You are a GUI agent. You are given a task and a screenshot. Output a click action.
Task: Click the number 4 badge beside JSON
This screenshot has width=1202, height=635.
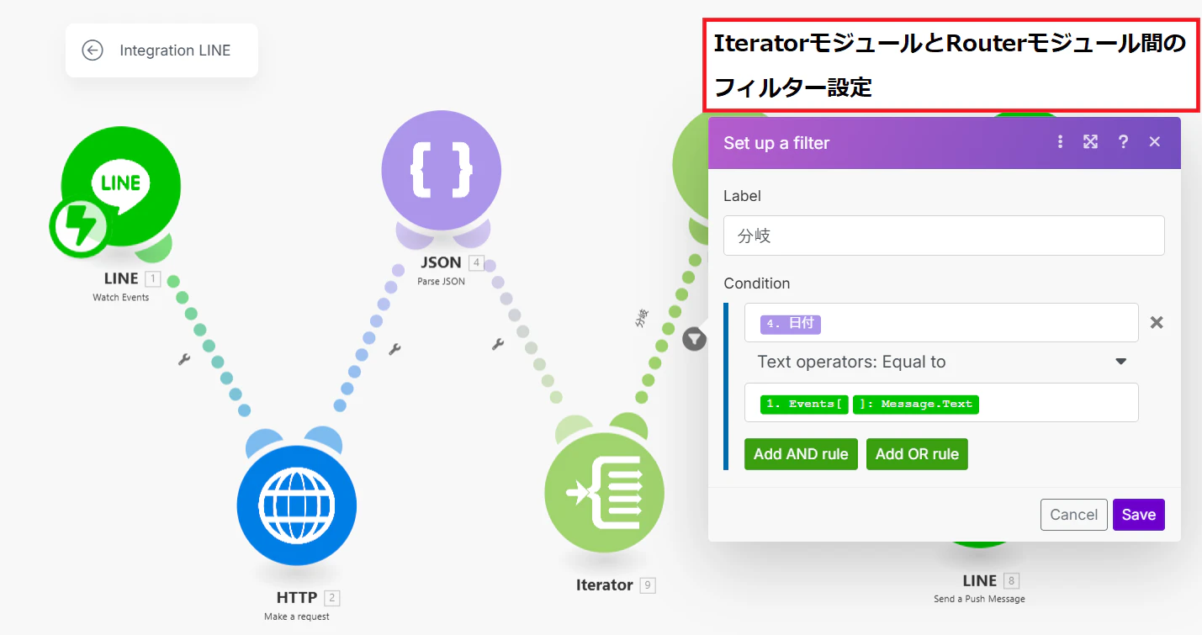[x=477, y=262]
